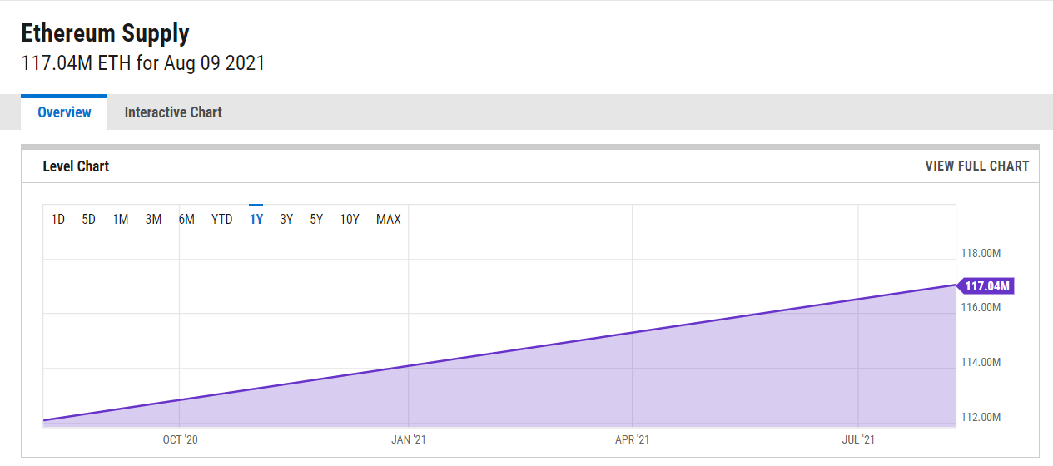Screen dimensions: 1053x466
Task: Click the VIEW FULL CHART link
Action: (977, 166)
